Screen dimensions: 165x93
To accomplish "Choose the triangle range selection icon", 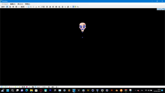I will 36,7.
